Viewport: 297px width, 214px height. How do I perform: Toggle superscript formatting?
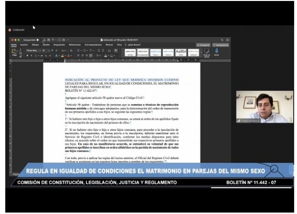click(50, 55)
